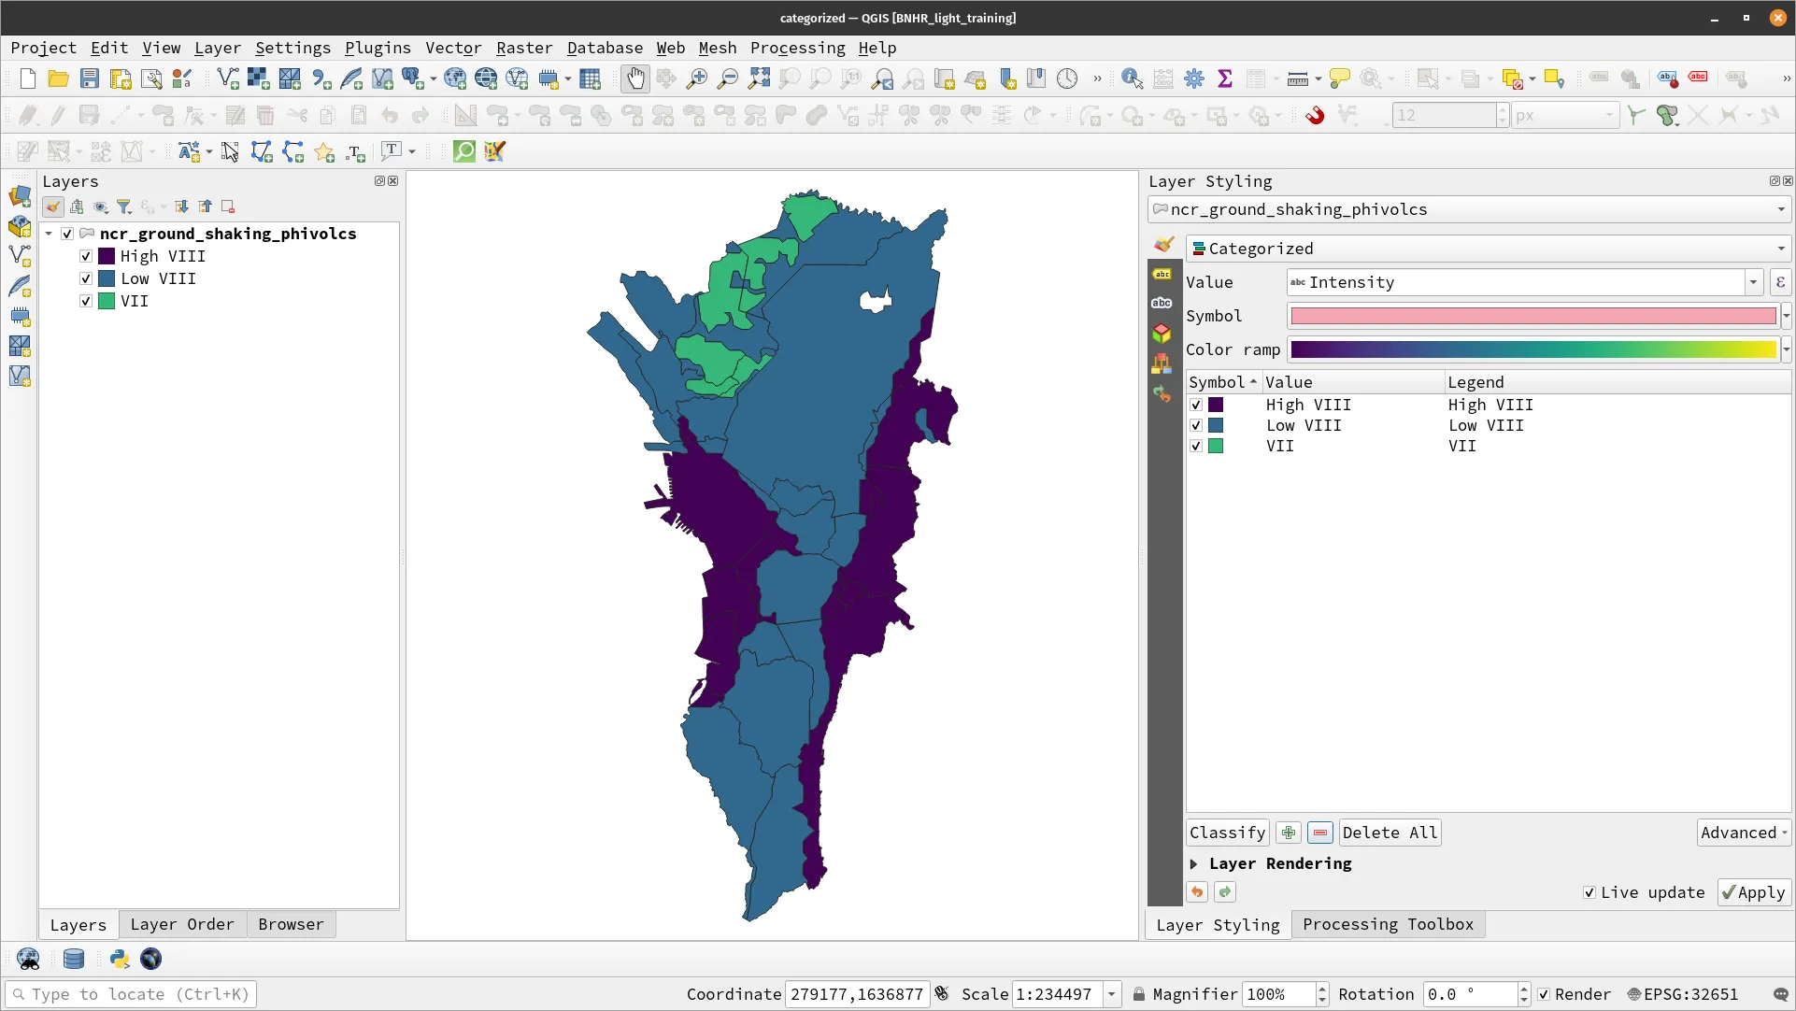Show the statistical summary panel

pyautogui.click(x=1225, y=78)
